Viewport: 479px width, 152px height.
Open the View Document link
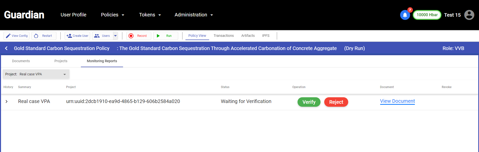pos(397,101)
